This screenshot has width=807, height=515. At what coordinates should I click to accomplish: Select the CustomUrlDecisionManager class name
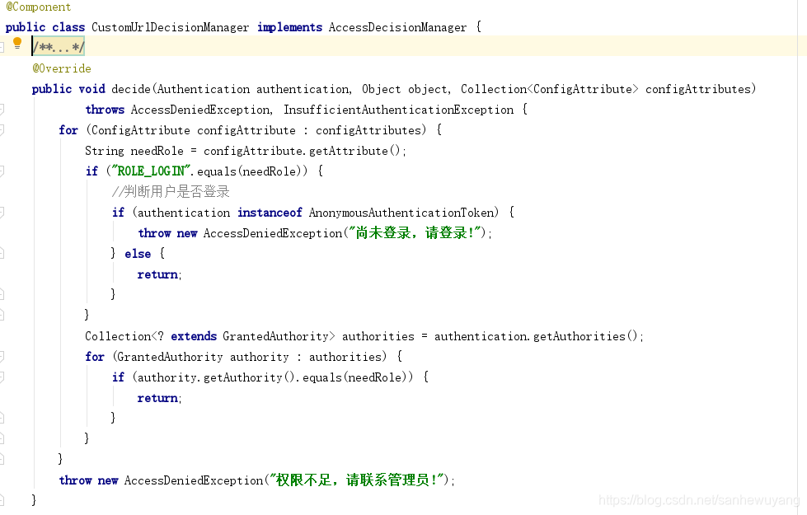point(171,27)
